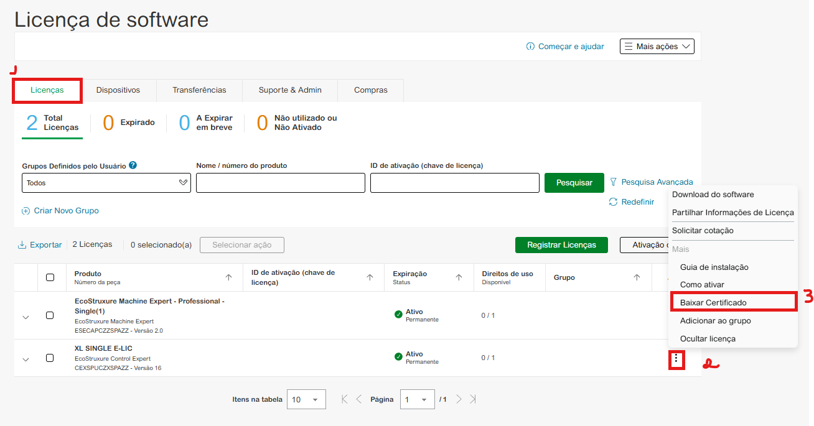
Task: Click the text ESECAPCZZSPAZZ - Versão 2.0
Action: pos(119,331)
